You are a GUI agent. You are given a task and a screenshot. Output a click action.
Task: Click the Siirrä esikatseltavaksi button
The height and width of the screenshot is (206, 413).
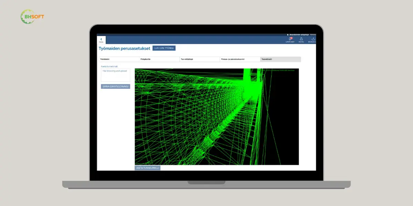coord(116,87)
